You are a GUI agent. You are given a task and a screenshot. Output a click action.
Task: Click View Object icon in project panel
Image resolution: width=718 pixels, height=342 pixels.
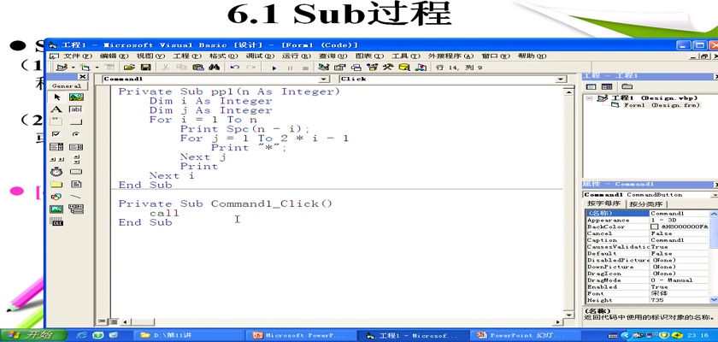click(607, 86)
